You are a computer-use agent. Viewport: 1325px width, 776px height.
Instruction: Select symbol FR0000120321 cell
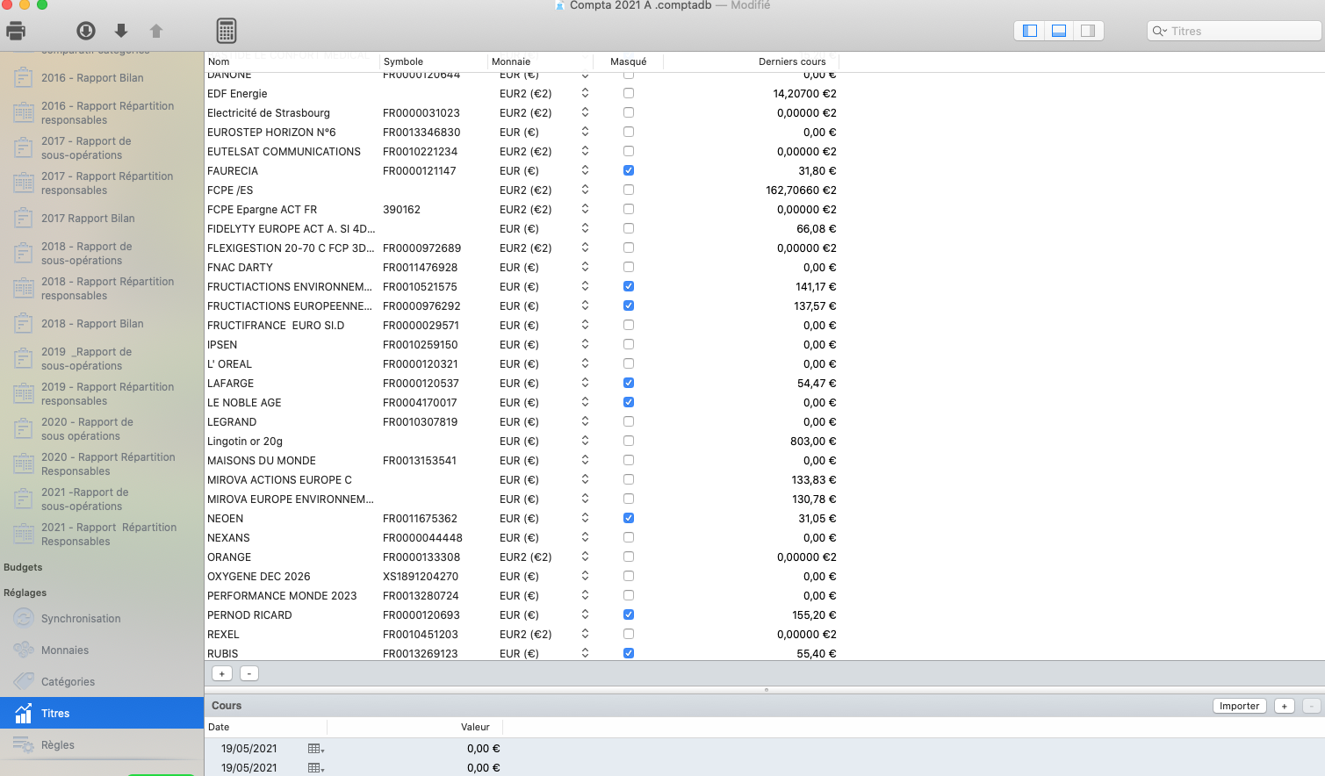pos(421,363)
